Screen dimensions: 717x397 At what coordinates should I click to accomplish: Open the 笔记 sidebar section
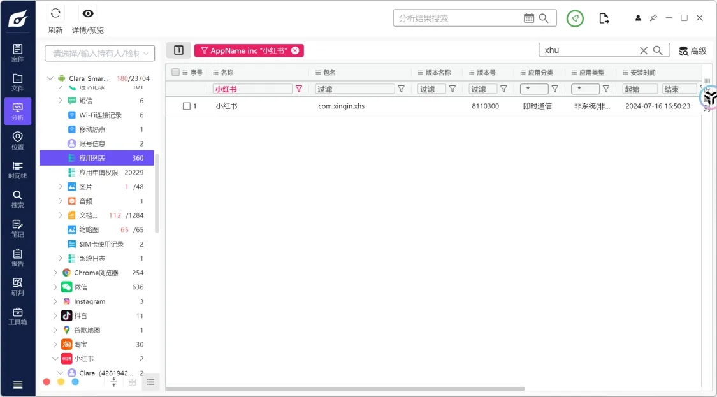coord(17,229)
